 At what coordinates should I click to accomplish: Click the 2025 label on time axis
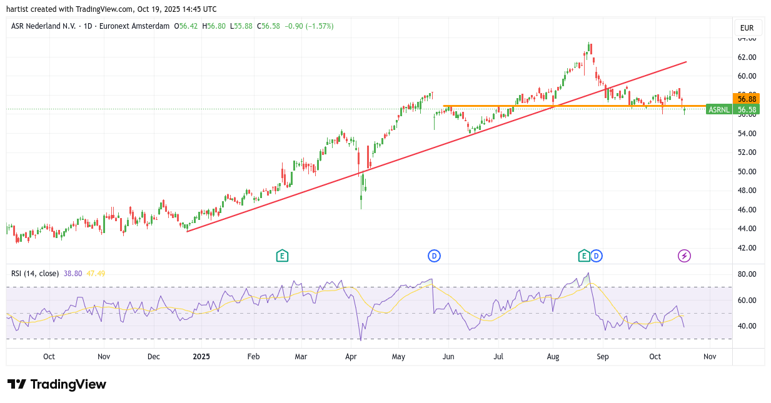pyautogui.click(x=201, y=357)
